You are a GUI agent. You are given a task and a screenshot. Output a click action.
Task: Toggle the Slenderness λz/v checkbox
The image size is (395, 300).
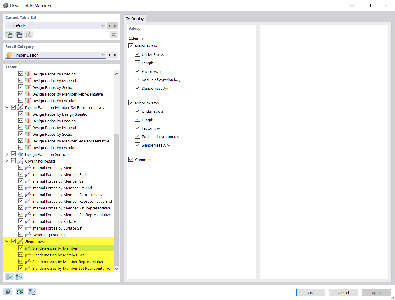click(137, 145)
